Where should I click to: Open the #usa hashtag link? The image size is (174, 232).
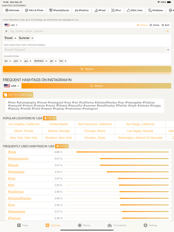(11, 179)
